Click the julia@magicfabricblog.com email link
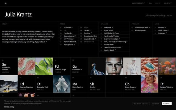This screenshot has width=176, height=110. [x=158, y=15]
